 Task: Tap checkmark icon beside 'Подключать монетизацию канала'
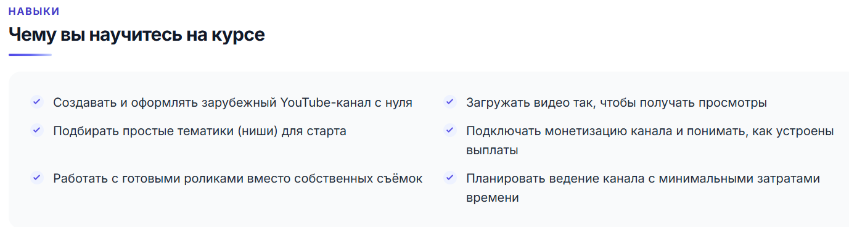450,130
